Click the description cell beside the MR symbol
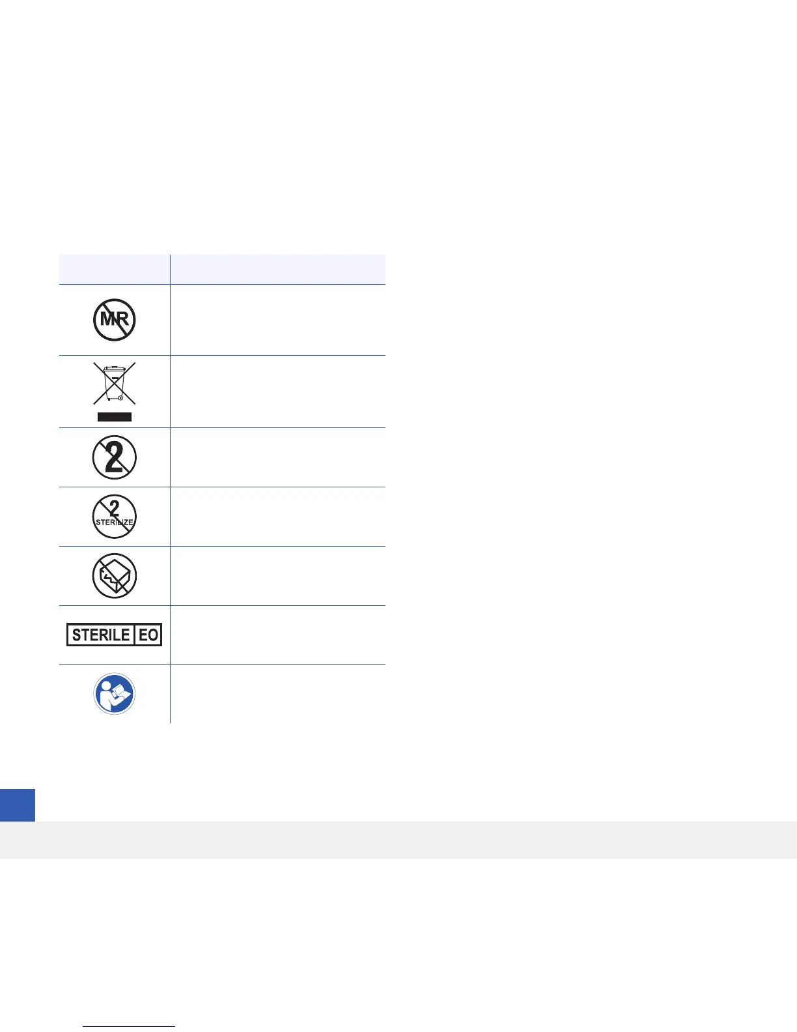 point(278,320)
